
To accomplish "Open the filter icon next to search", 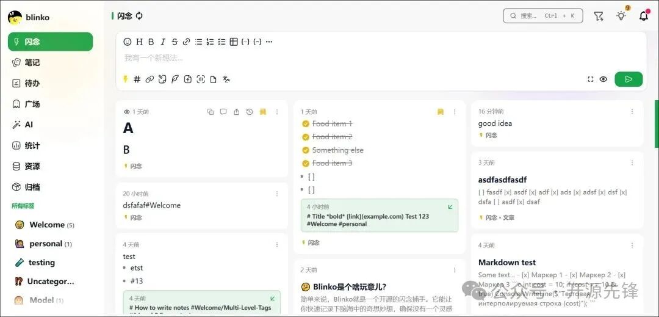I will (x=599, y=16).
